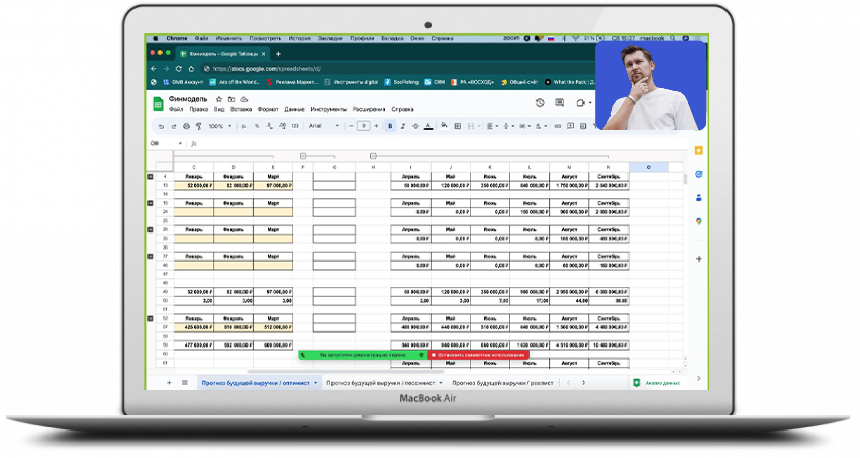
Task: Select the Paint format tool
Action: coord(199,126)
